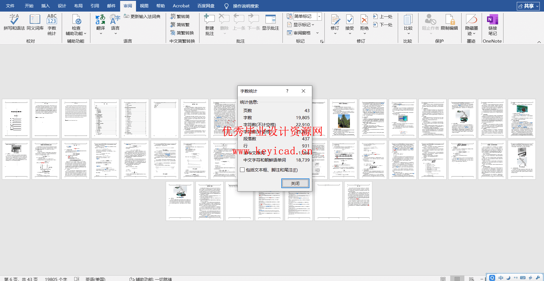Image resolution: width=544 pixels, height=281 pixels.
Task: Switch to the References tab
Action: point(95,6)
